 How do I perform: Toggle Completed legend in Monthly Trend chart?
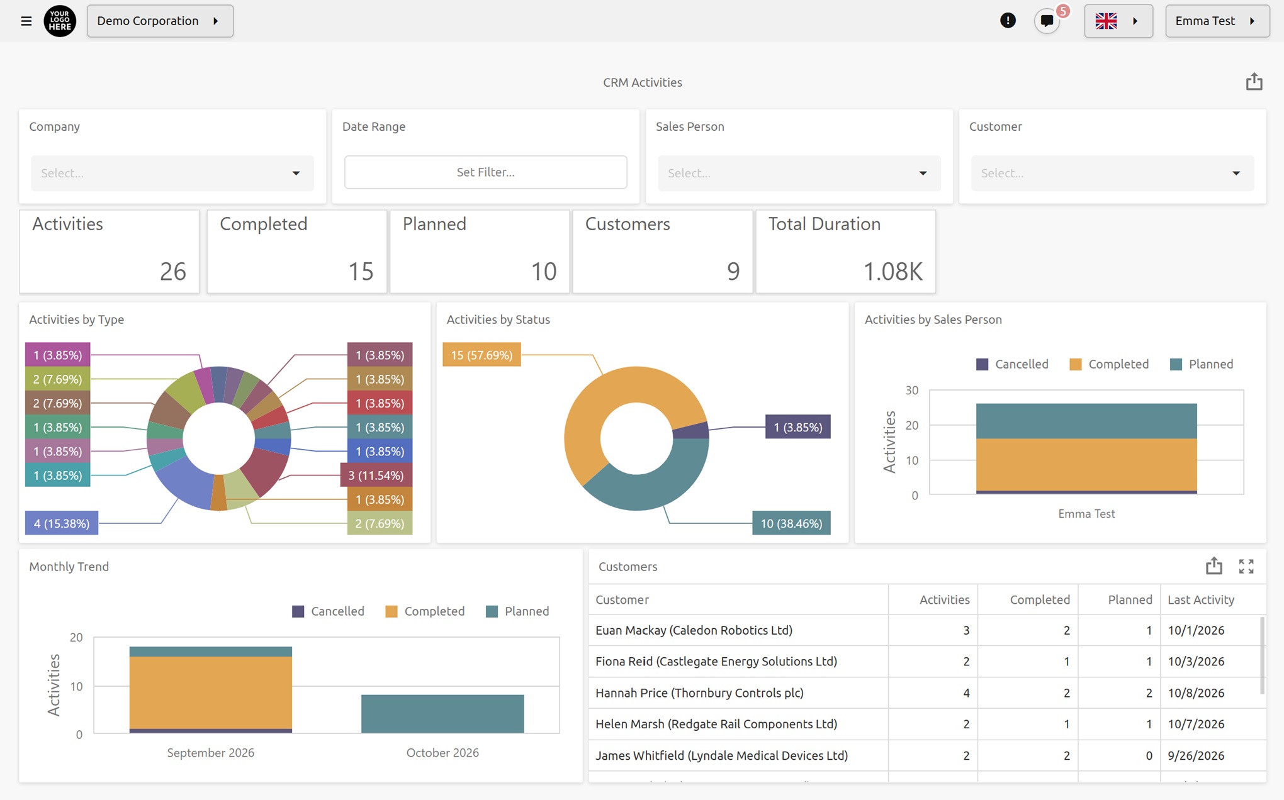pos(425,611)
